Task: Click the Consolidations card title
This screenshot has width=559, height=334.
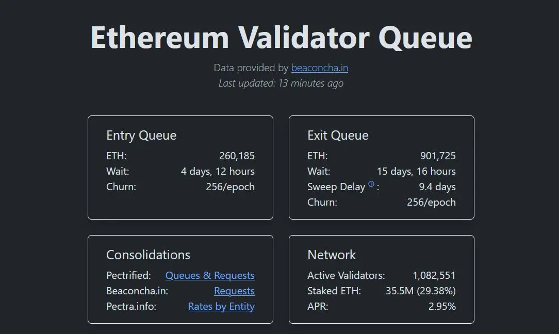Action: (148, 255)
